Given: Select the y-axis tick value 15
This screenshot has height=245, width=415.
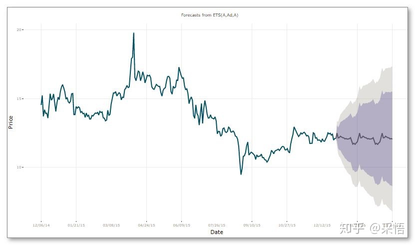Looking at the screenshot, I should (x=19, y=99).
